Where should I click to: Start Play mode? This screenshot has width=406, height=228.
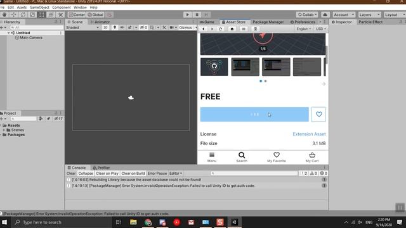[x=188, y=15]
